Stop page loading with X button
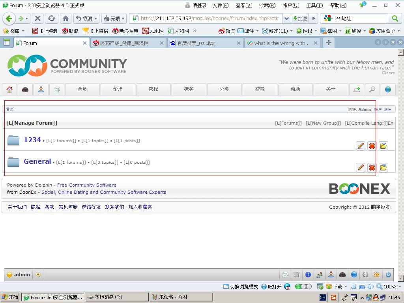The height and width of the screenshot is (303, 404). [x=37, y=18]
